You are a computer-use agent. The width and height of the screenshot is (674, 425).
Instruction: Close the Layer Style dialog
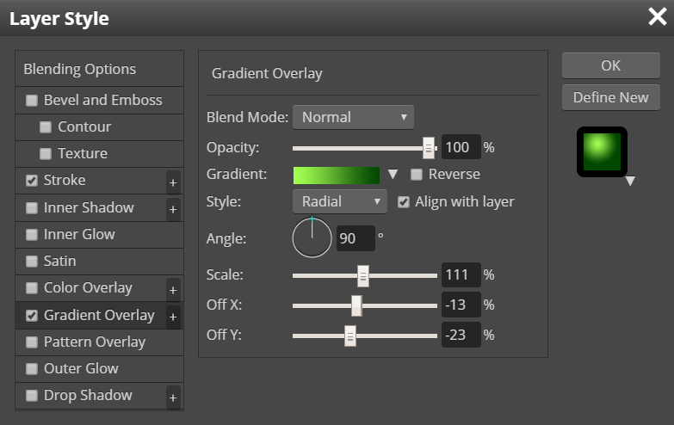coord(657,17)
